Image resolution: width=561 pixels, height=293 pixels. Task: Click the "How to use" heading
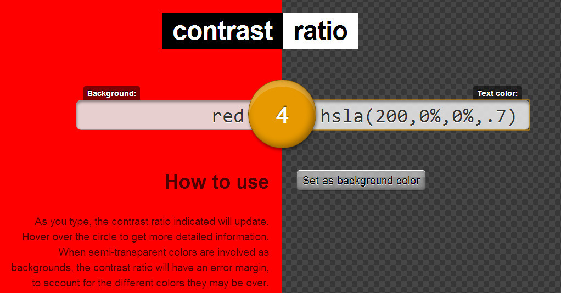(x=217, y=182)
